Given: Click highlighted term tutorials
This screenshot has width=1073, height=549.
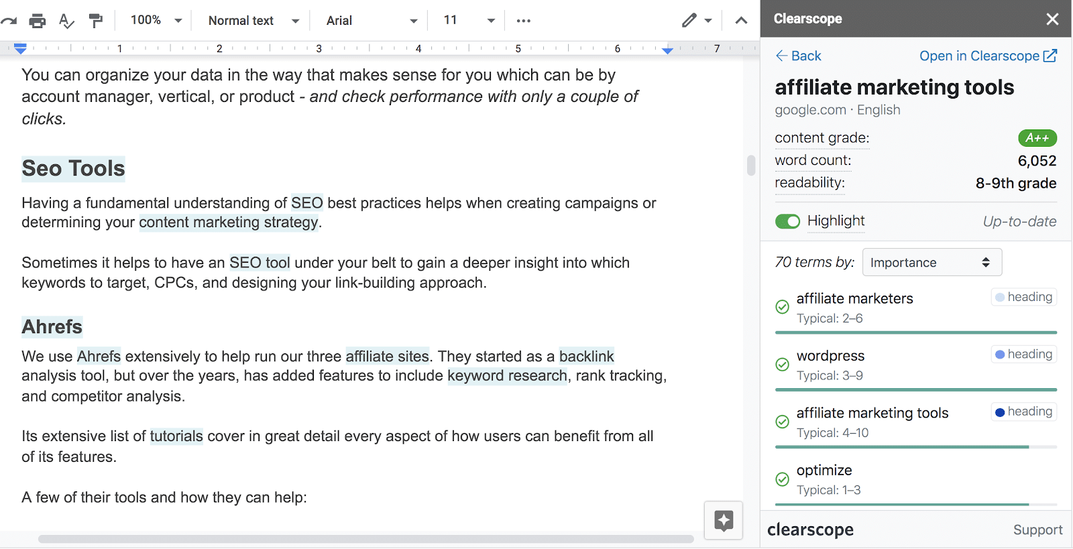Looking at the screenshot, I should [176, 436].
